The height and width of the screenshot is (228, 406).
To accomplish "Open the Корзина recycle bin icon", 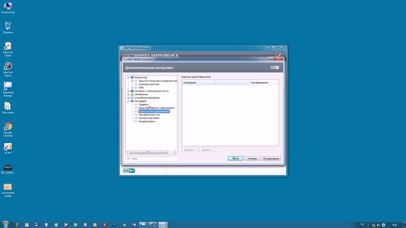I will pyautogui.click(x=8, y=28).
